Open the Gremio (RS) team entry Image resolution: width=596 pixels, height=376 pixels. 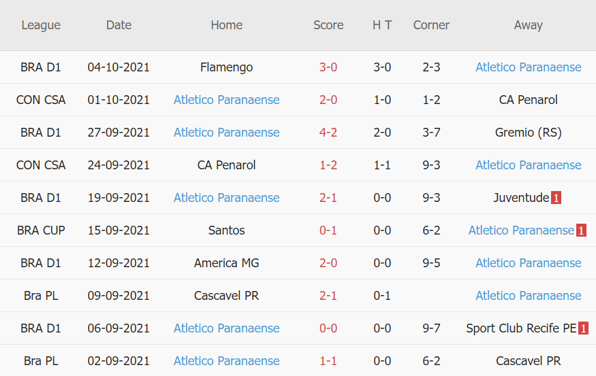[528, 133]
